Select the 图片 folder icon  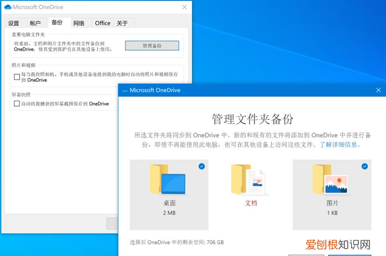(x=331, y=180)
